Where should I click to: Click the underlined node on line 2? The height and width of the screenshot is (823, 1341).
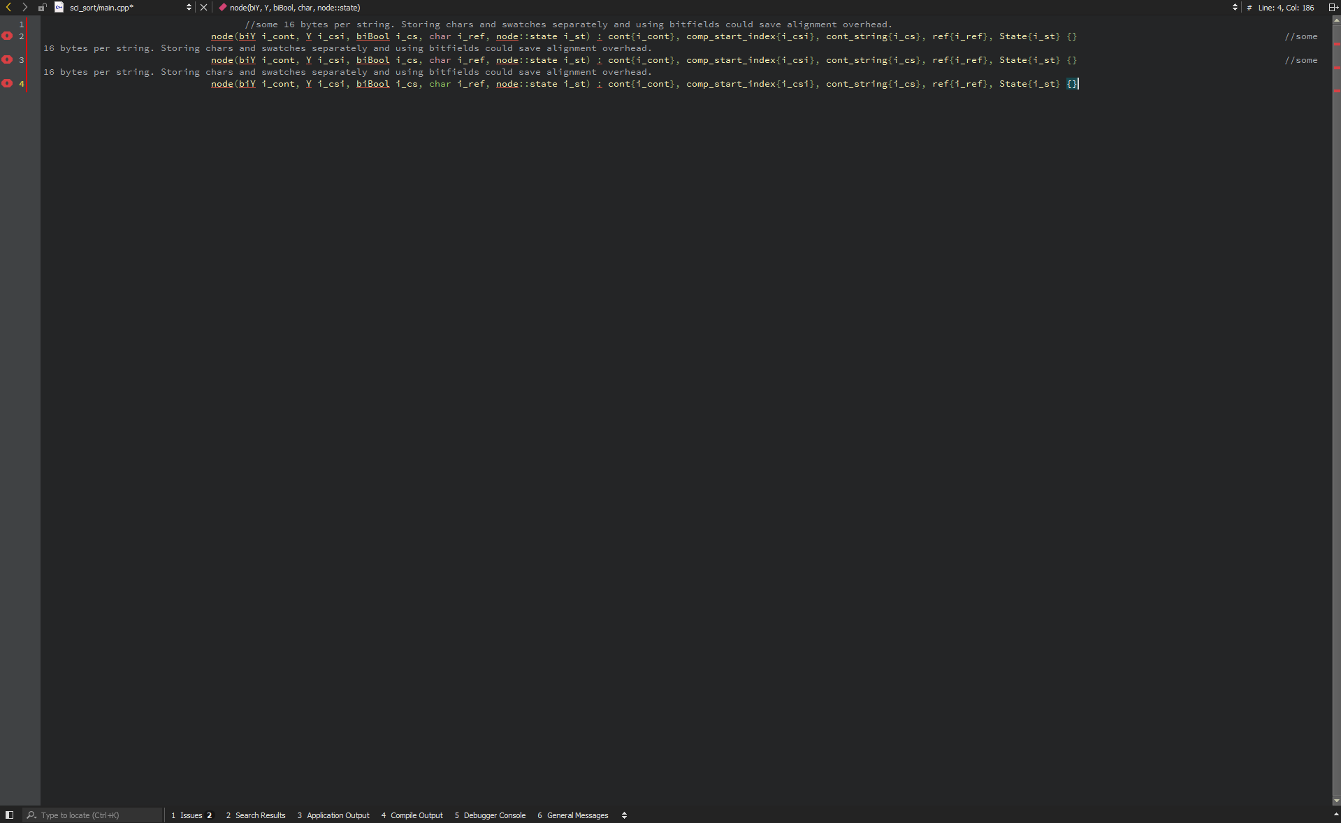coord(222,36)
